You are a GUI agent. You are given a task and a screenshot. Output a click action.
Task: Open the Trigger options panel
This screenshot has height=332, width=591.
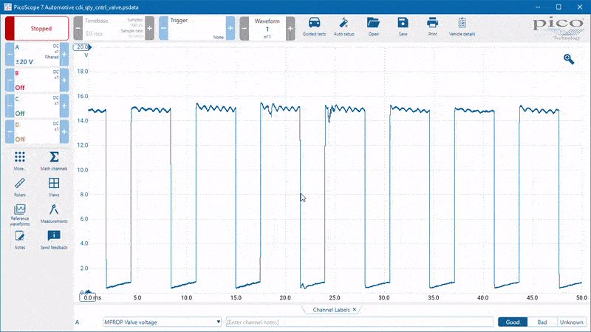[197, 28]
